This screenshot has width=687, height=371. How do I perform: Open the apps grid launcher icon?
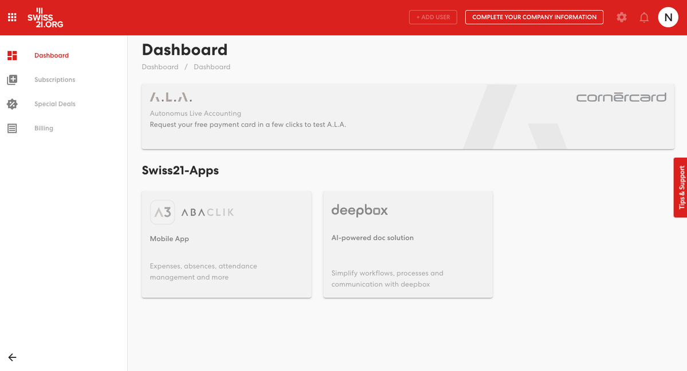pos(12,17)
